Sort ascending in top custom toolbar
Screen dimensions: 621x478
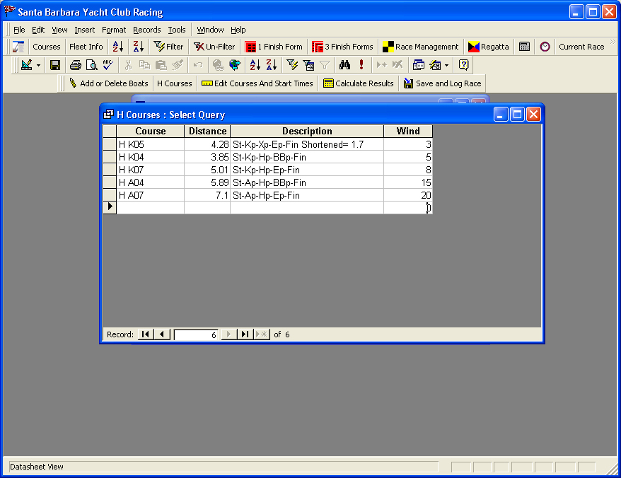[x=118, y=47]
